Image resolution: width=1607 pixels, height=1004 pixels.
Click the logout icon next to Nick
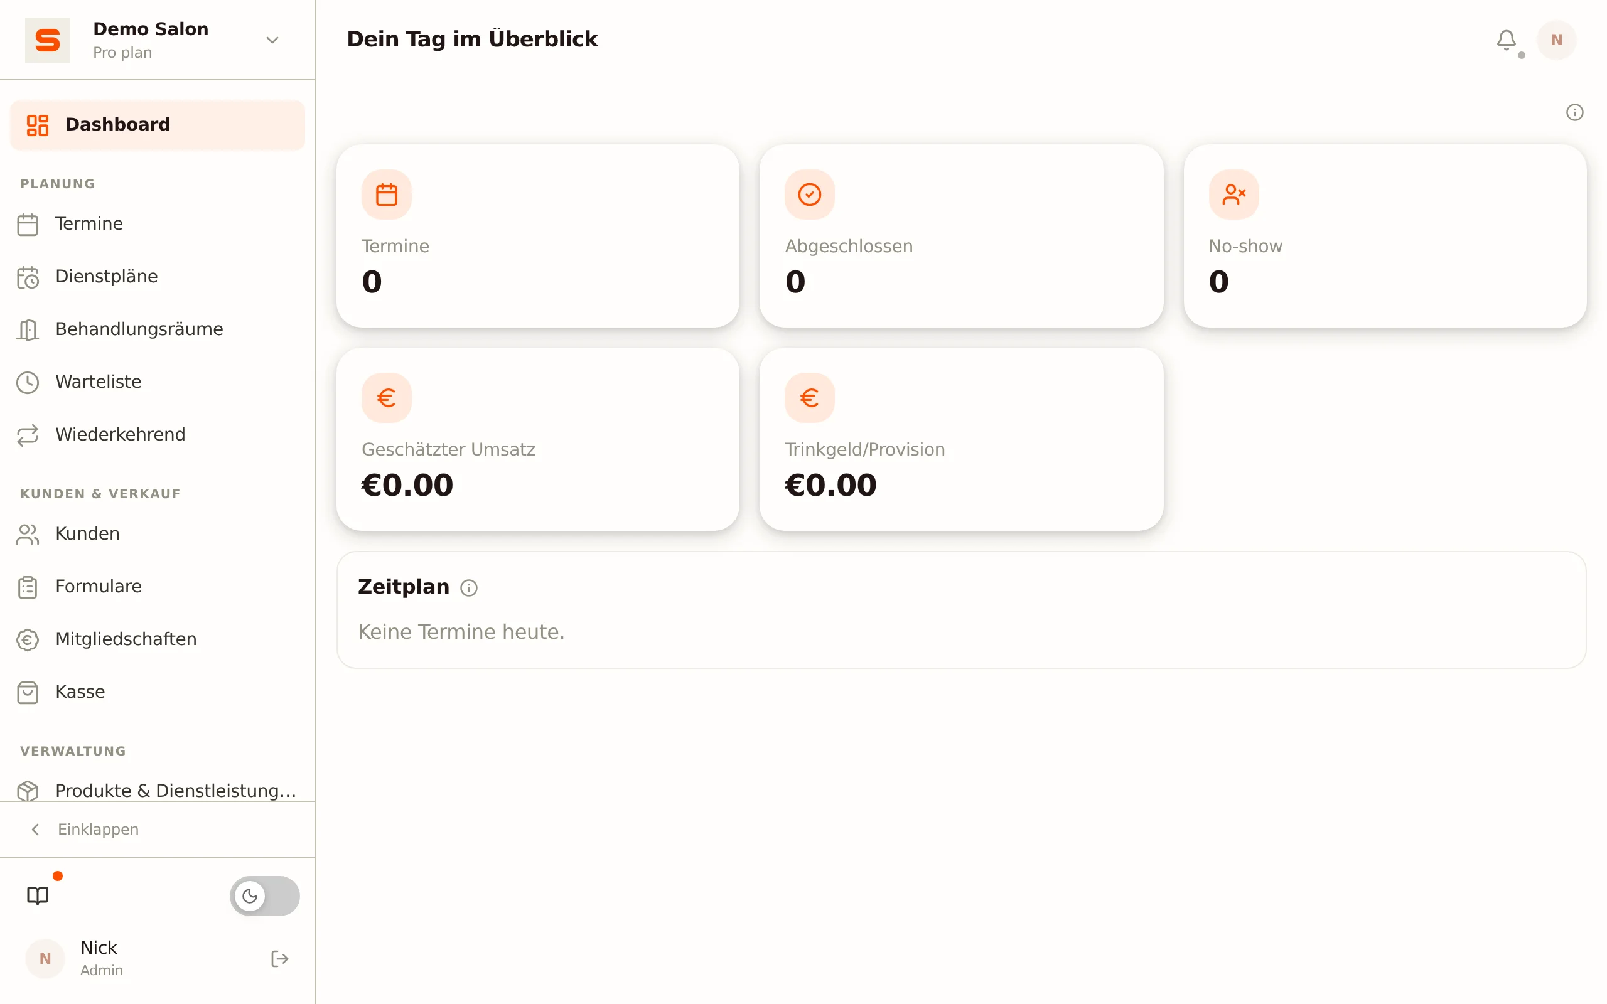[279, 958]
